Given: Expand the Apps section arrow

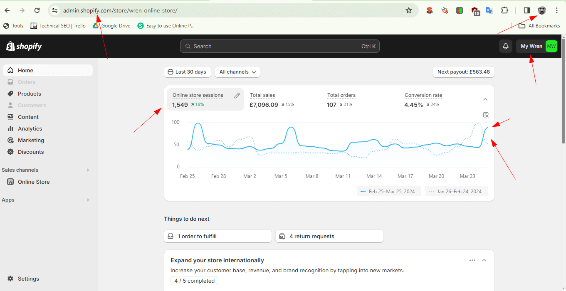Looking at the screenshot, I should (x=88, y=200).
